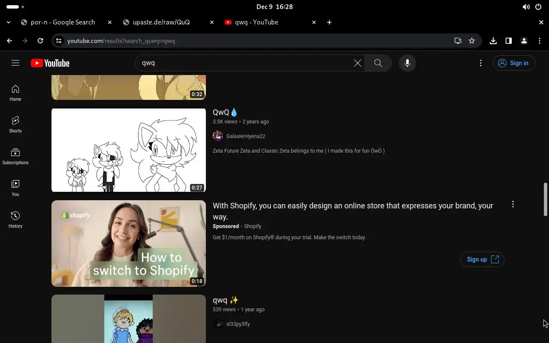
Task: Clear the search box with the X
Action: coord(357,63)
